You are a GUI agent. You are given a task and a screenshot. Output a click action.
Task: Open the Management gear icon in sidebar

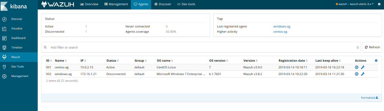click(x=4, y=76)
